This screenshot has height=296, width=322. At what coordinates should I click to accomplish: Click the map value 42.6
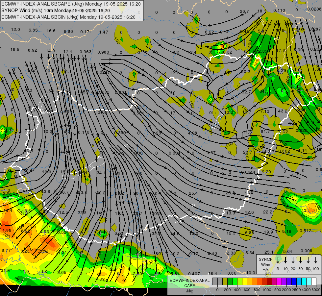[x=249, y=212]
